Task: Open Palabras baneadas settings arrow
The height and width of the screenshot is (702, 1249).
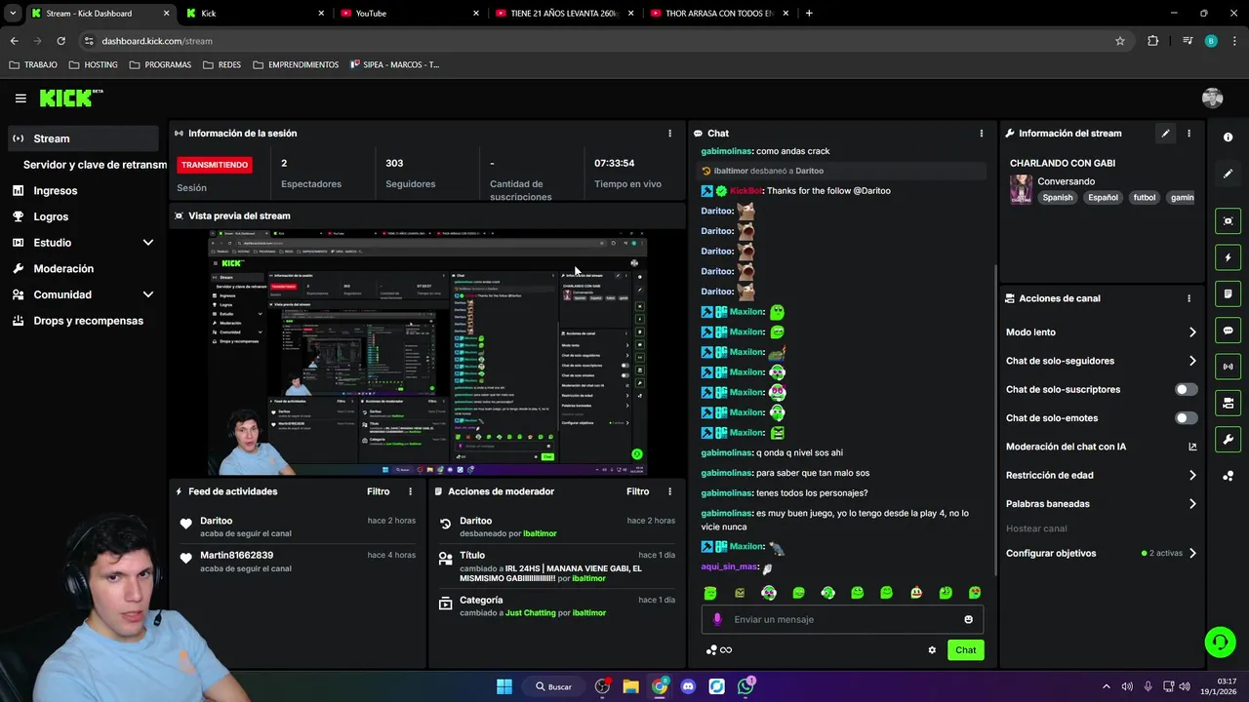Action: 1191,504
